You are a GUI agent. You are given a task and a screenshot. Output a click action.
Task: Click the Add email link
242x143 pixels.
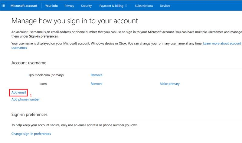pos(19,92)
